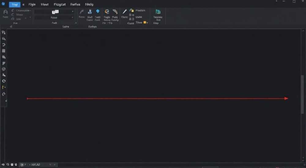Select the teal document icon in ribbon
The image size is (306, 168).
click(158, 12)
